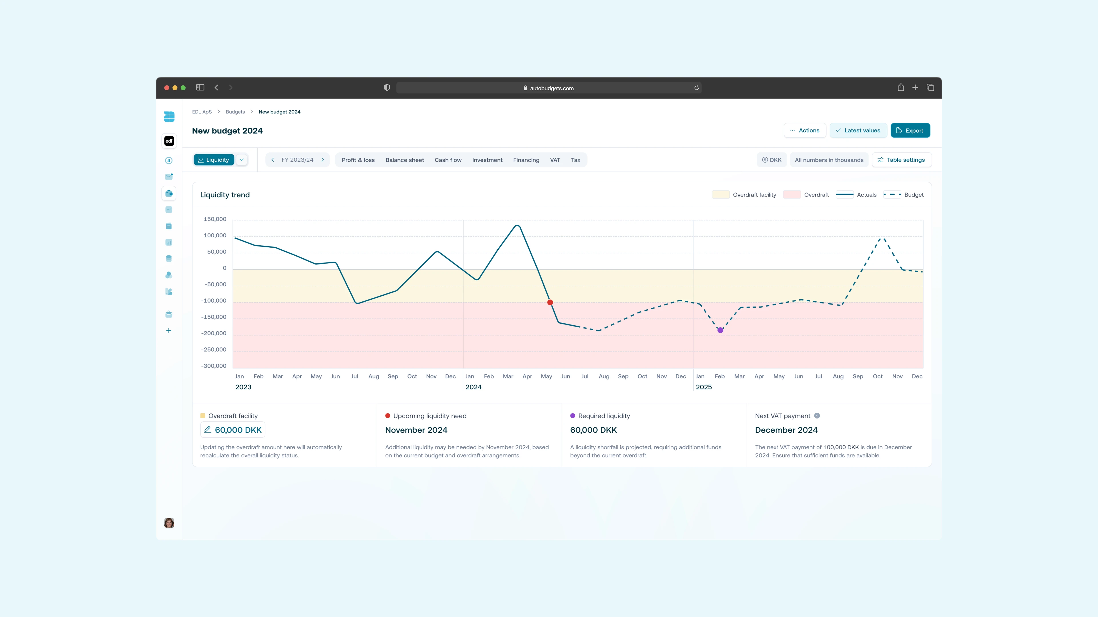
Task: Open the mail inbox sidebar icon
Action: click(x=169, y=177)
